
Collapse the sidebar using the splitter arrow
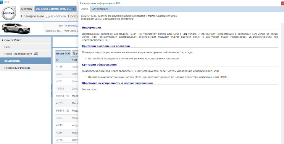(x=52, y=90)
